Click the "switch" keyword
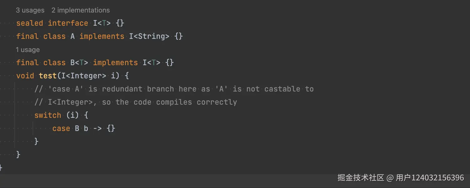470x188 pixels. [48, 115]
